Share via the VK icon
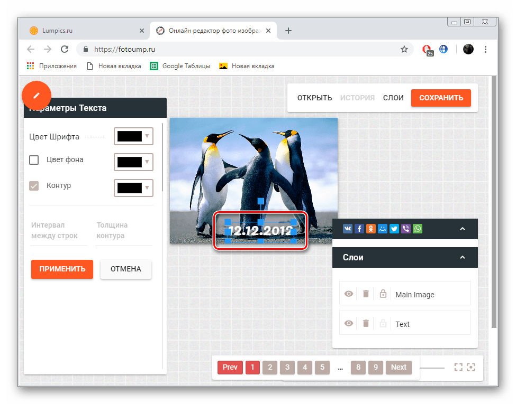Image resolution: width=516 pixels, height=404 pixels. 348,229
